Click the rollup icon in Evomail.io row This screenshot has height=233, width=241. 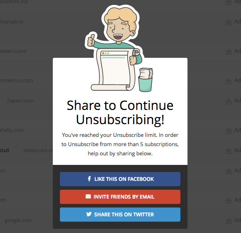tap(229, 22)
